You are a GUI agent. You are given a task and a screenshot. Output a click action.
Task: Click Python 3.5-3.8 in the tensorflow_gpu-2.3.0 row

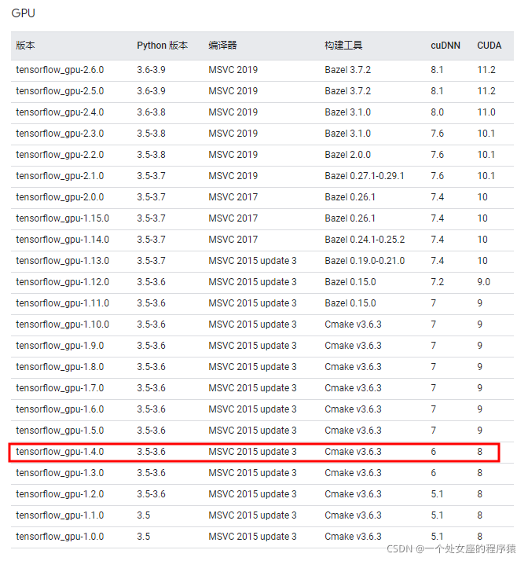click(151, 134)
